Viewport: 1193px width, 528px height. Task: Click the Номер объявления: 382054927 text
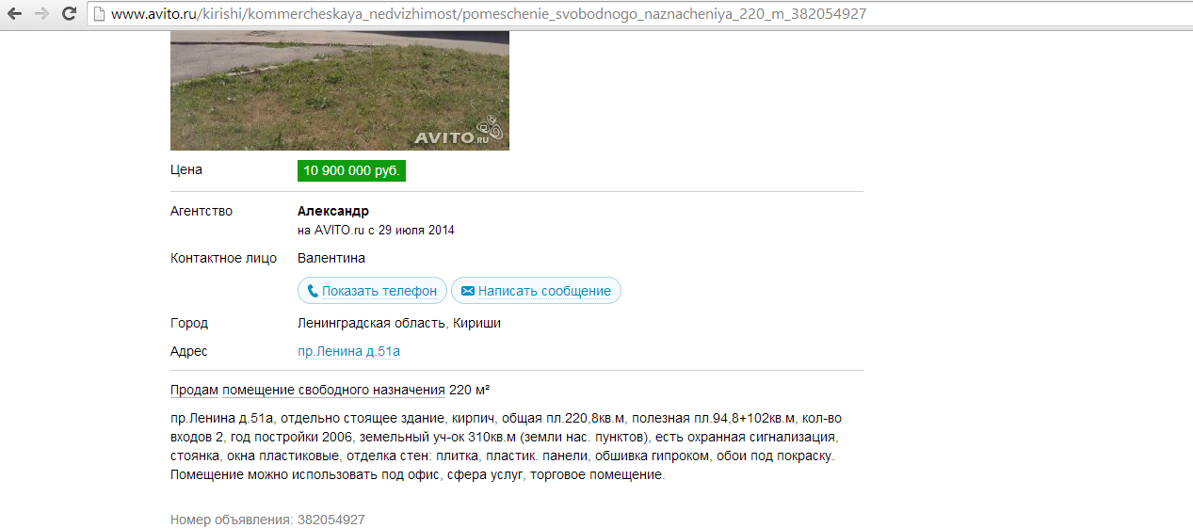click(x=267, y=520)
